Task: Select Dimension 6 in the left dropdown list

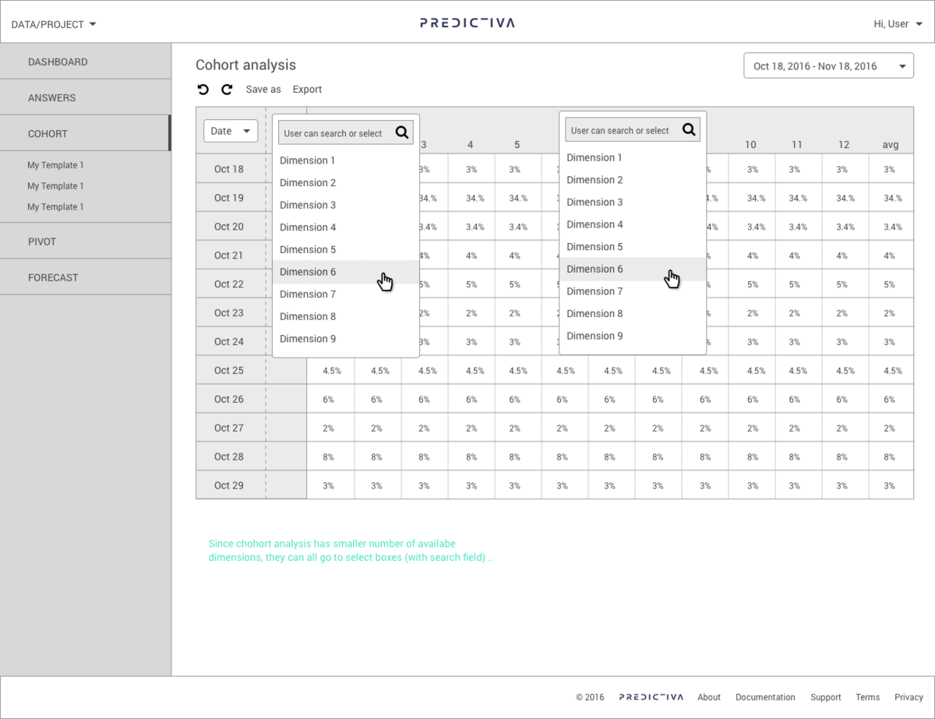Action: pos(307,271)
